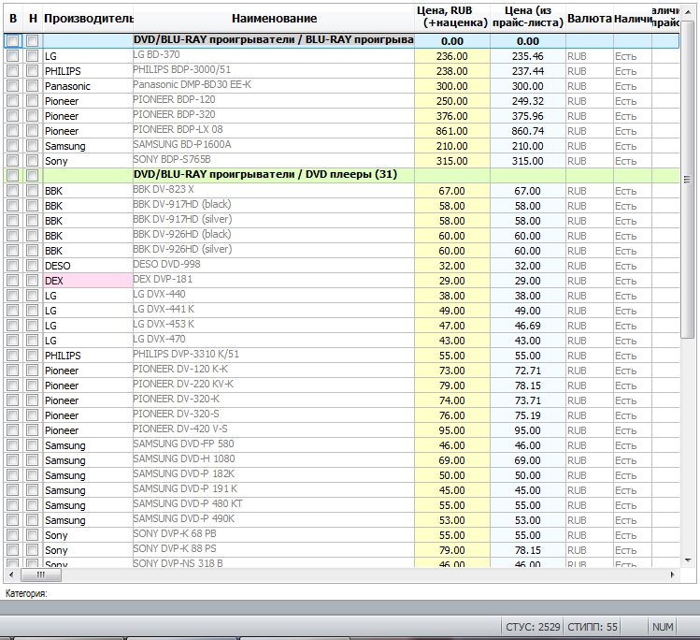Click 95.00 markup price for PIONEER DV-420 V-S
The height and width of the screenshot is (640, 700).
(x=451, y=430)
